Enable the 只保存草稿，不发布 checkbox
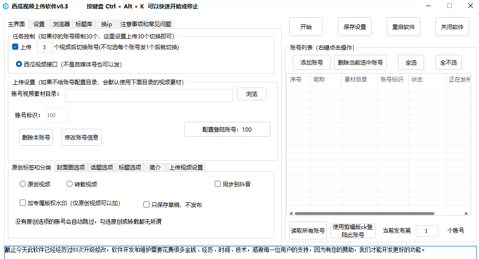Viewport: 479px width, 259px height. 146,204
